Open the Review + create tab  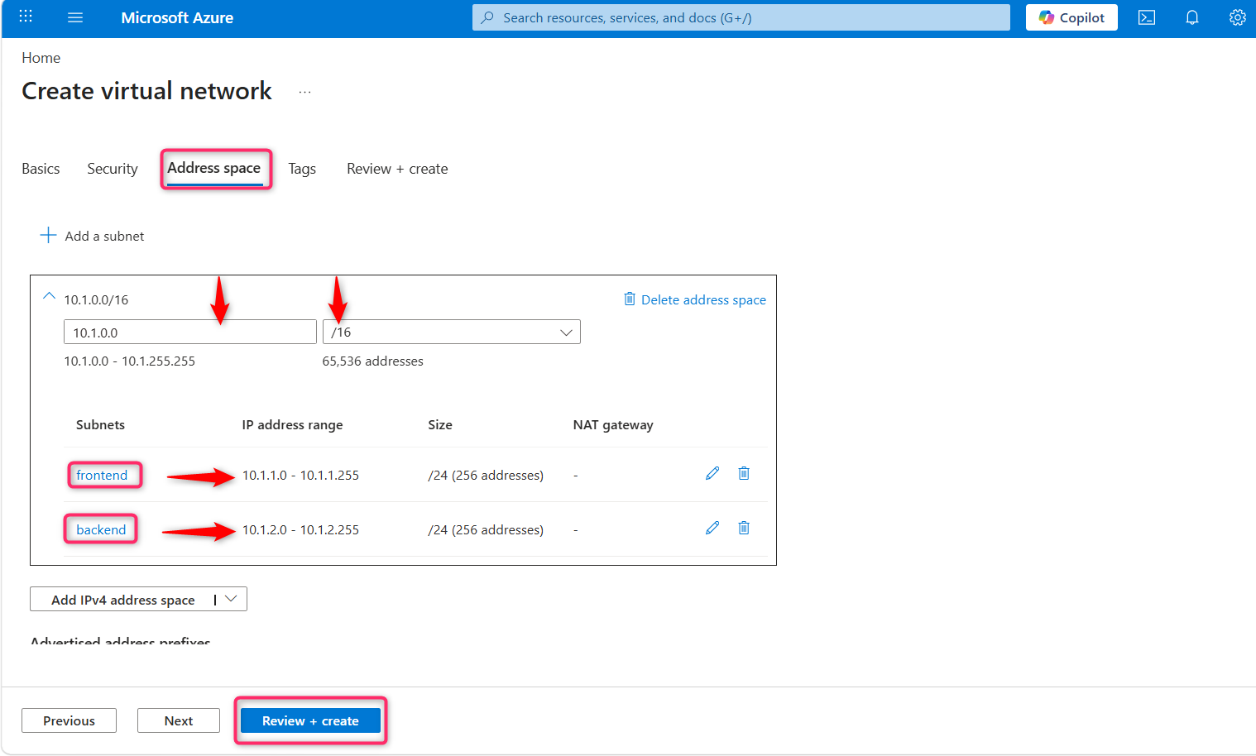397,169
